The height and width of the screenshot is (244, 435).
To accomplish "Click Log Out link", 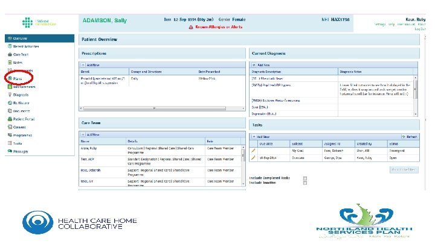I will (x=420, y=29).
